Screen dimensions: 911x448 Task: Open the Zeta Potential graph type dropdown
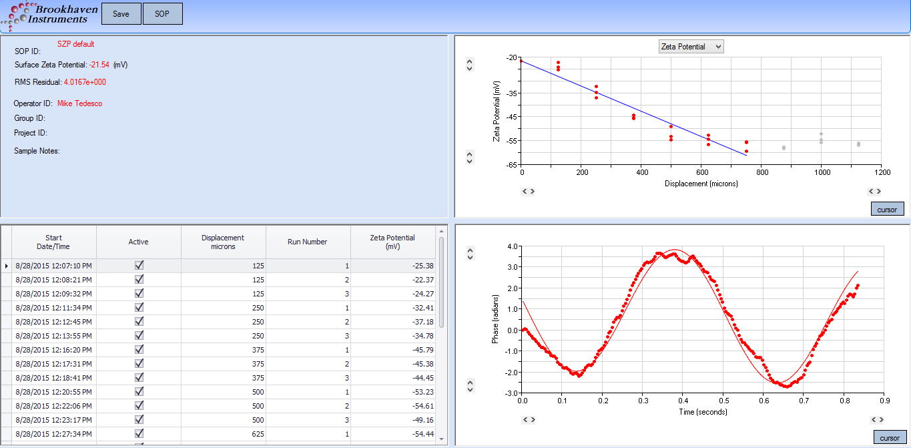pyautogui.click(x=691, y=46)
